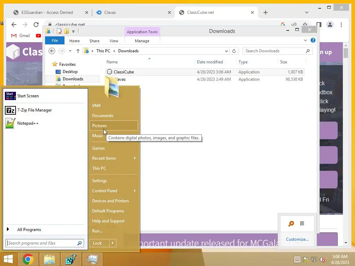Click the search magnifier in Search Downloads
Viewport: 355px width, 266px height.
308,51
